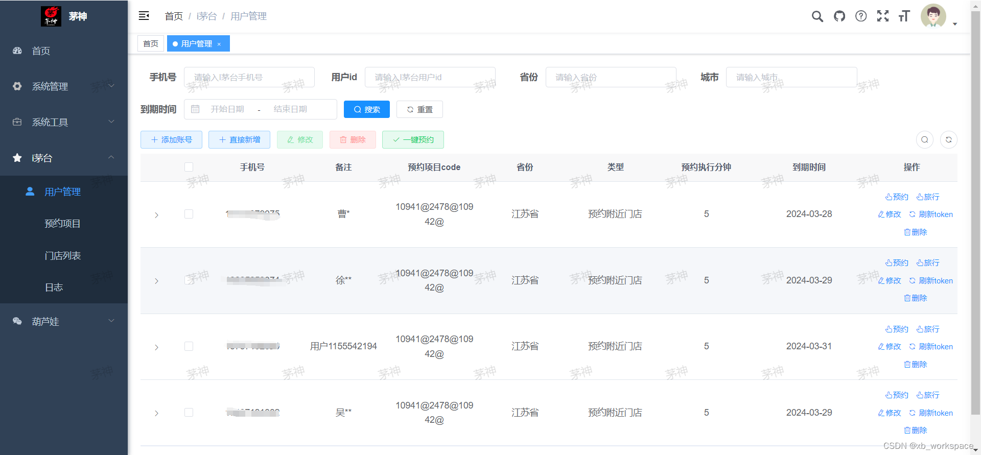Screen dimensions: 981x455
Task: Toggle search bar with round magnifier icon
Action: (x=925, y=139)
